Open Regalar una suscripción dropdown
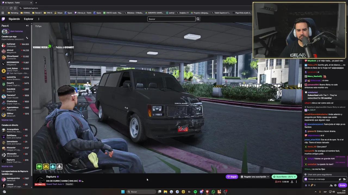 (255, 177)
